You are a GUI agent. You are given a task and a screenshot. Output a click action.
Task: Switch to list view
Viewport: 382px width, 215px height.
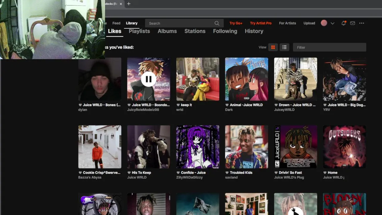coord(284,47)
